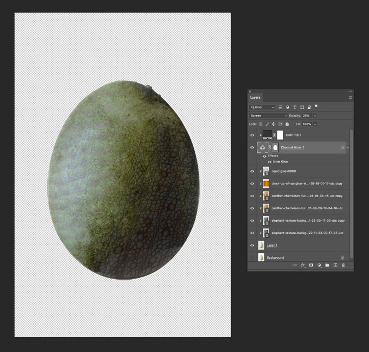Create new fill or adjustment layer icon

319,265
